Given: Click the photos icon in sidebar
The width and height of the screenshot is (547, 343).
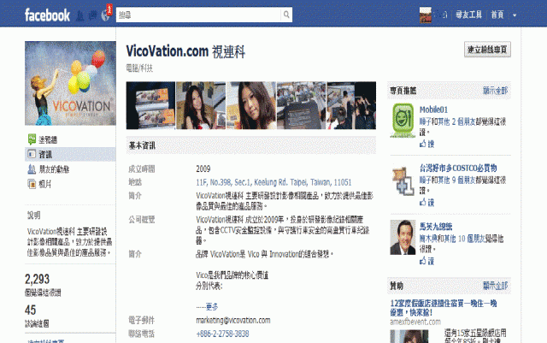Looking at the screenshot, I should click(32, 184).
